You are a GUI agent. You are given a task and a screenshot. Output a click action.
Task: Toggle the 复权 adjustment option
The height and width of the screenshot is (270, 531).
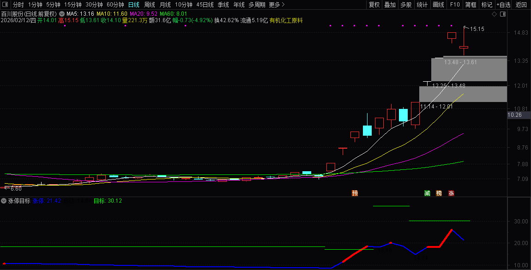374,5
